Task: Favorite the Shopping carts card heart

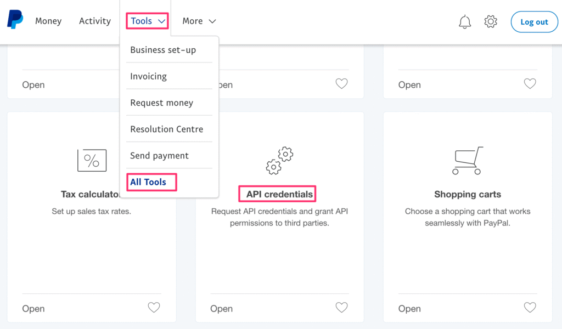Action: [x=530, y=308]
